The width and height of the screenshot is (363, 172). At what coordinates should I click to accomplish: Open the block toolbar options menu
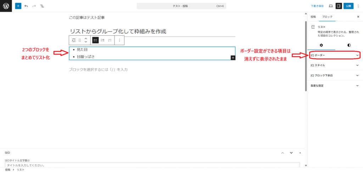point(119,40)
